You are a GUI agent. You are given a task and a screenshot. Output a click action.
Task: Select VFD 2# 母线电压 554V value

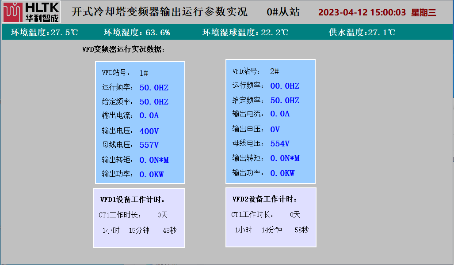[280, 144]
